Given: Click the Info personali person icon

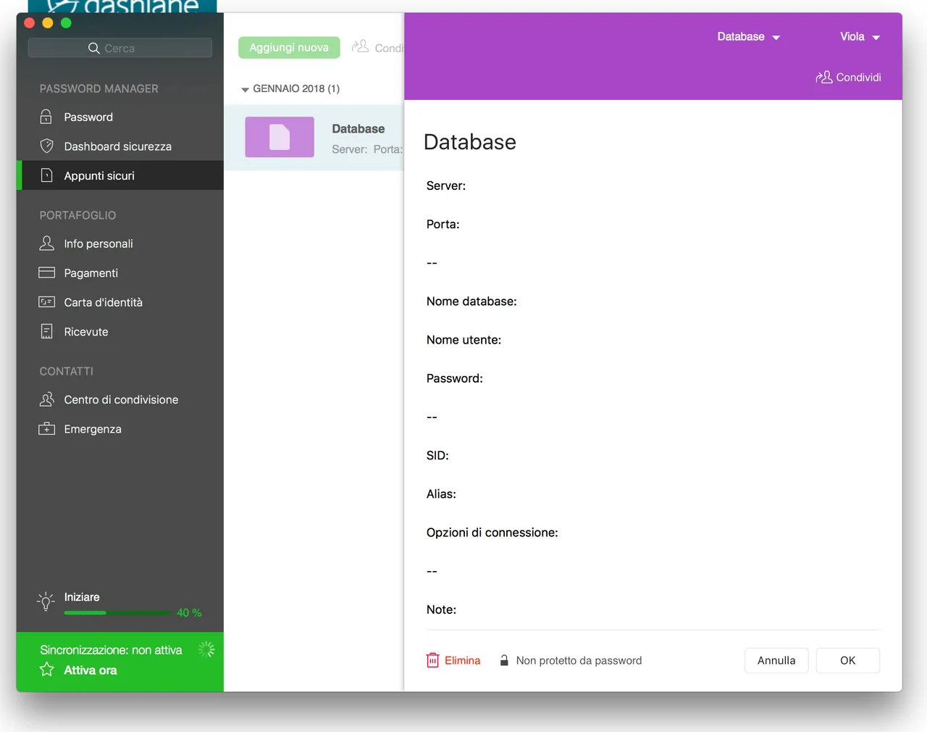Looking at the screenshot, I should (x=46, y=244).
